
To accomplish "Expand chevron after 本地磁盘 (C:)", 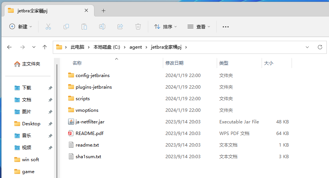I will [x=125, y=47].
